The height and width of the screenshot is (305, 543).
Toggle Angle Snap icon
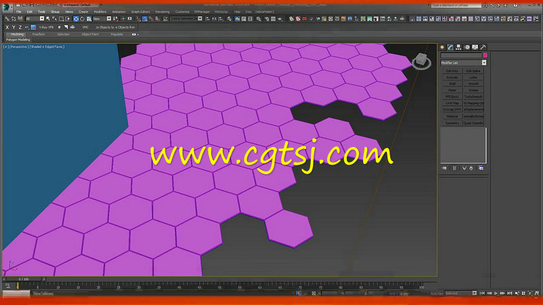pos(145,19)
